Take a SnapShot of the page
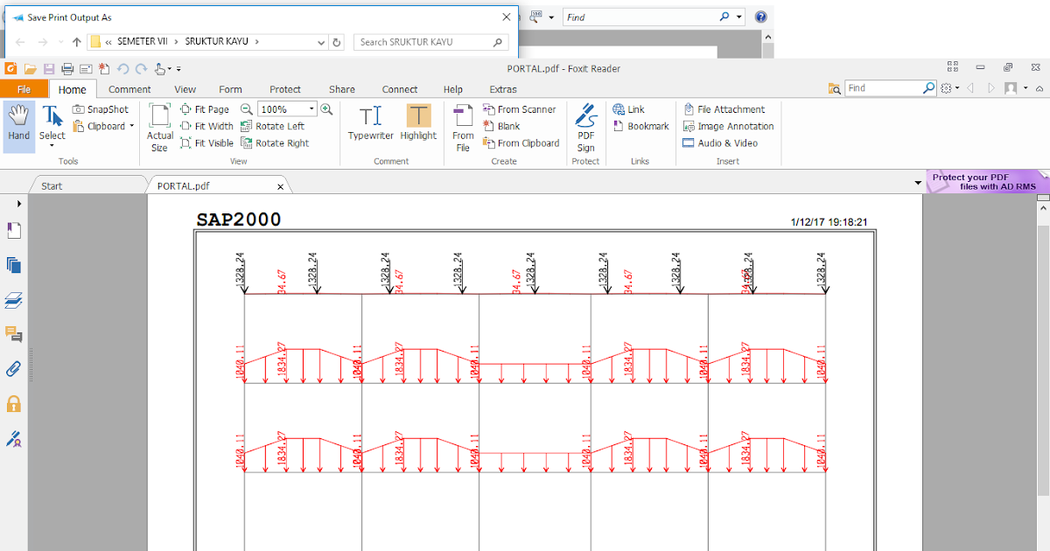The width and height of the screenshot is (1050, 551). pyautogui.click(x=101, y=109)
